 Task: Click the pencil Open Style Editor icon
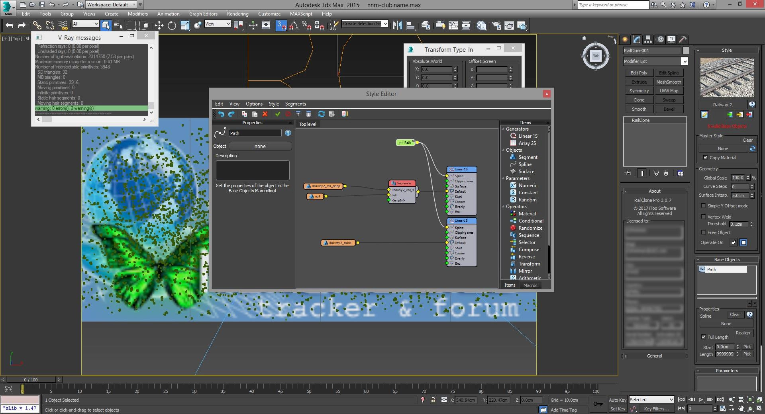704,115
